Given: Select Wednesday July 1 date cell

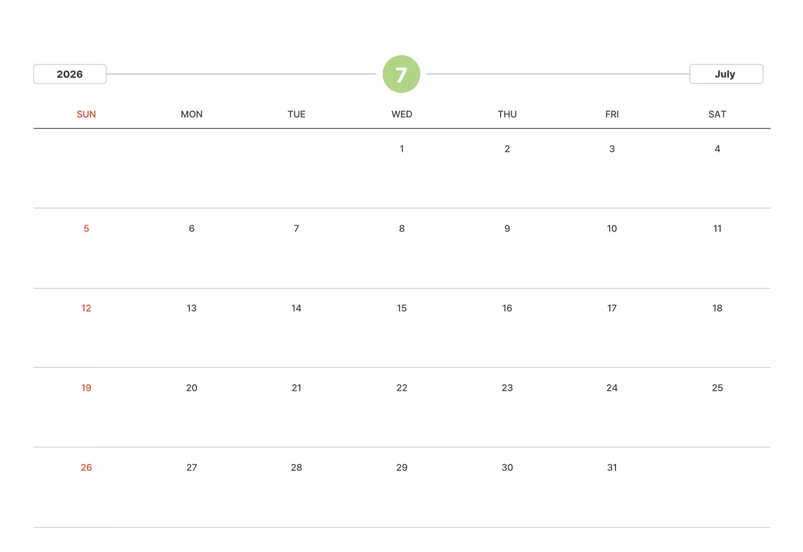Looking at the screenshot, I should 401,149.
